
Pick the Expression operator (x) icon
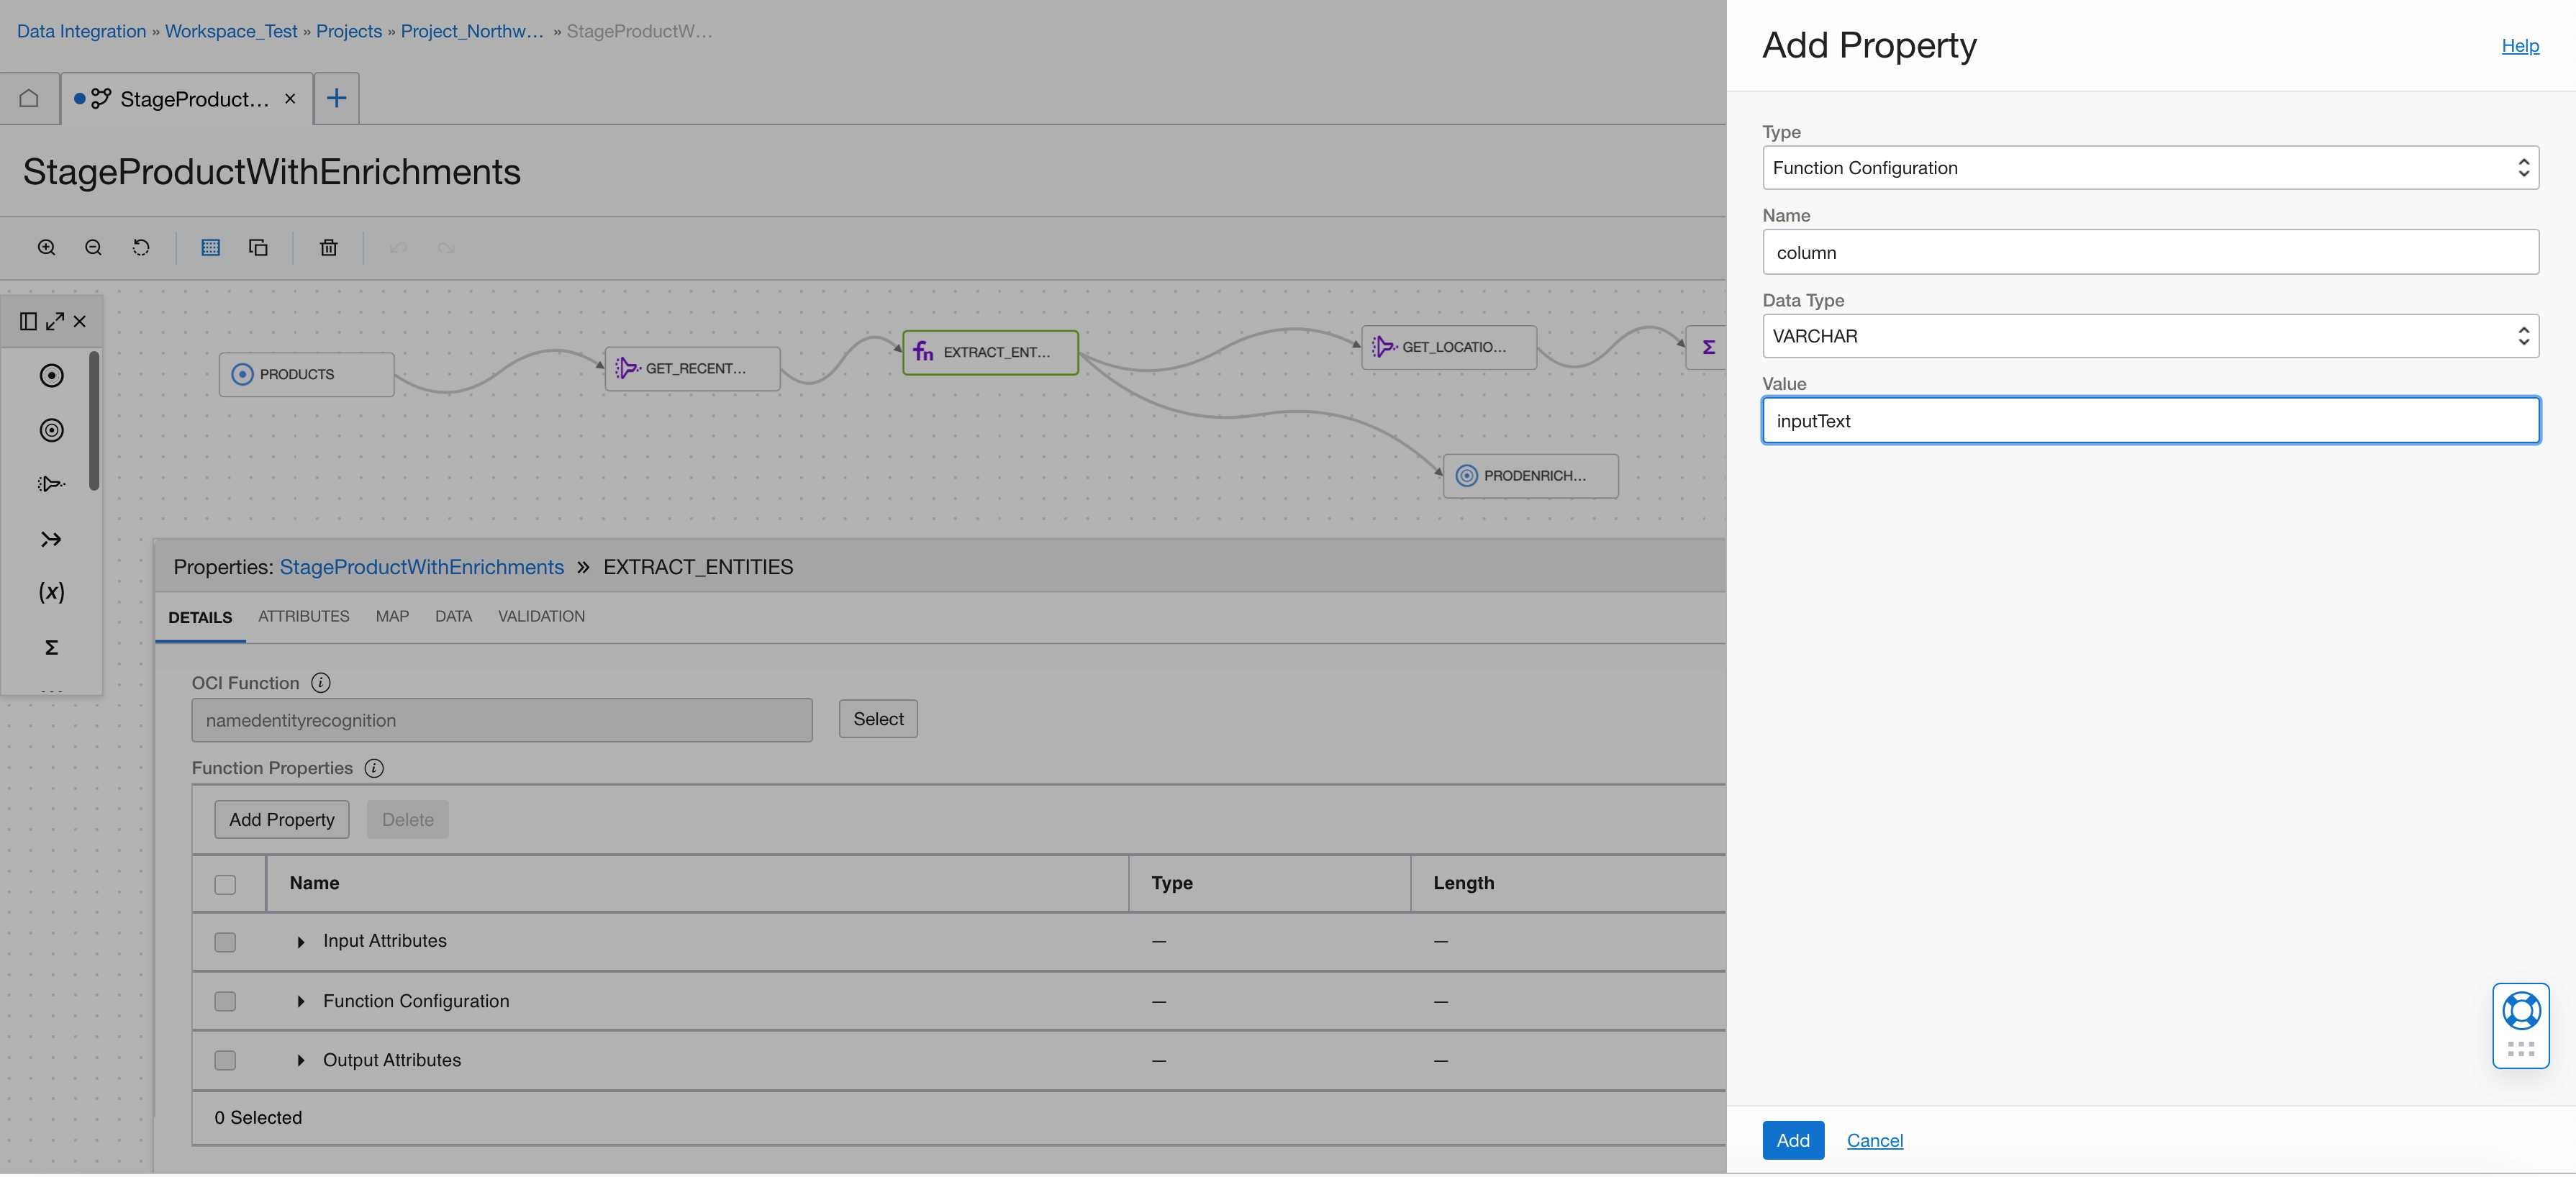click(50, 591)
